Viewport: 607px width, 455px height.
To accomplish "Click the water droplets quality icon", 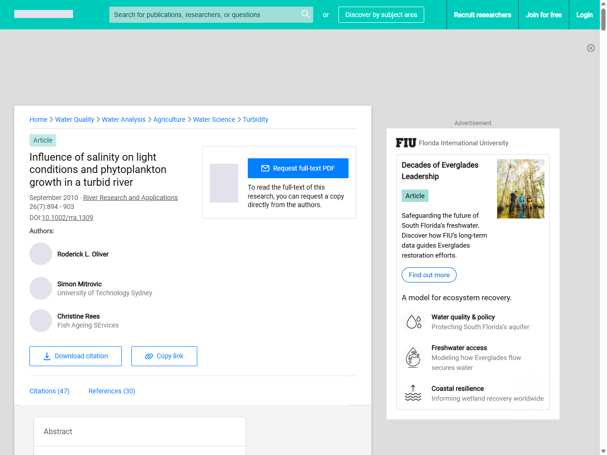I will coord(414,322).
